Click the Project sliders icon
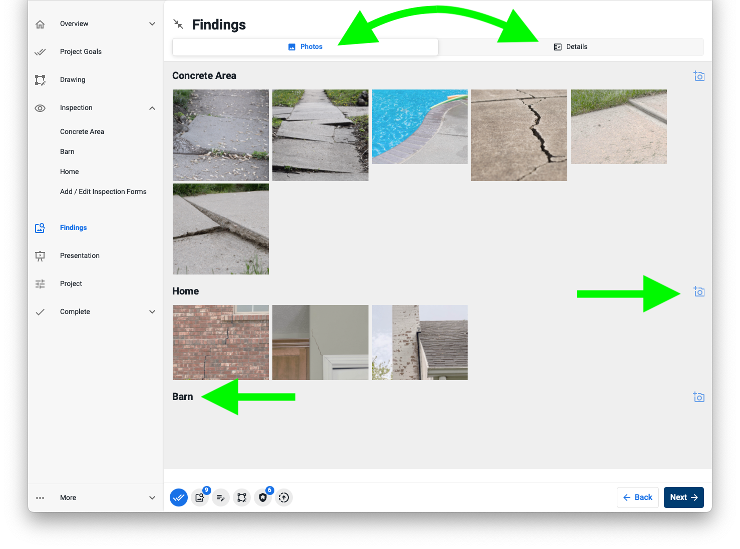Image resolution: width=740 pixels, height=549 pixels. (40, 284)
